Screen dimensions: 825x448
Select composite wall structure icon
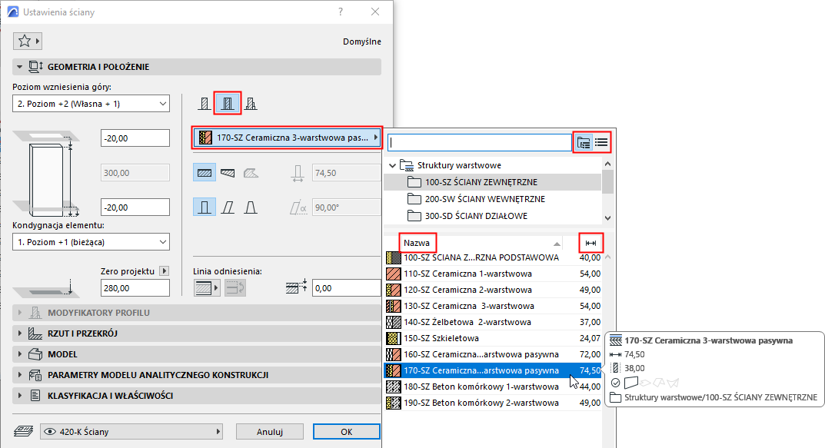228,104
